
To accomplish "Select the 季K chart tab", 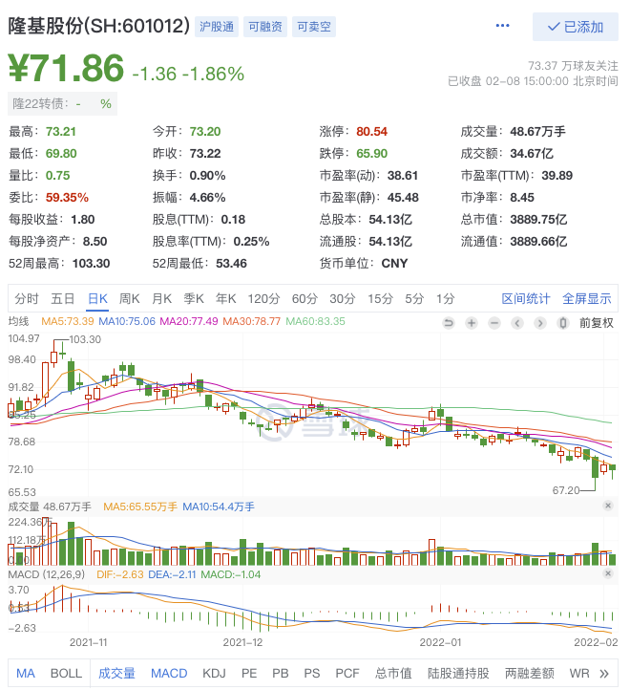I will [194, 299].
